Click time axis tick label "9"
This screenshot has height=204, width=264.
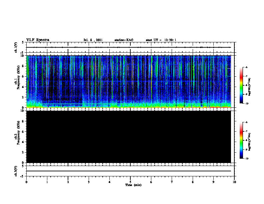pyautogui.click(x=213, y=182)
